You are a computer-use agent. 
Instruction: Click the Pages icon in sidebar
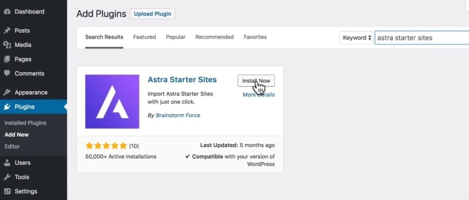click(7, 59)
